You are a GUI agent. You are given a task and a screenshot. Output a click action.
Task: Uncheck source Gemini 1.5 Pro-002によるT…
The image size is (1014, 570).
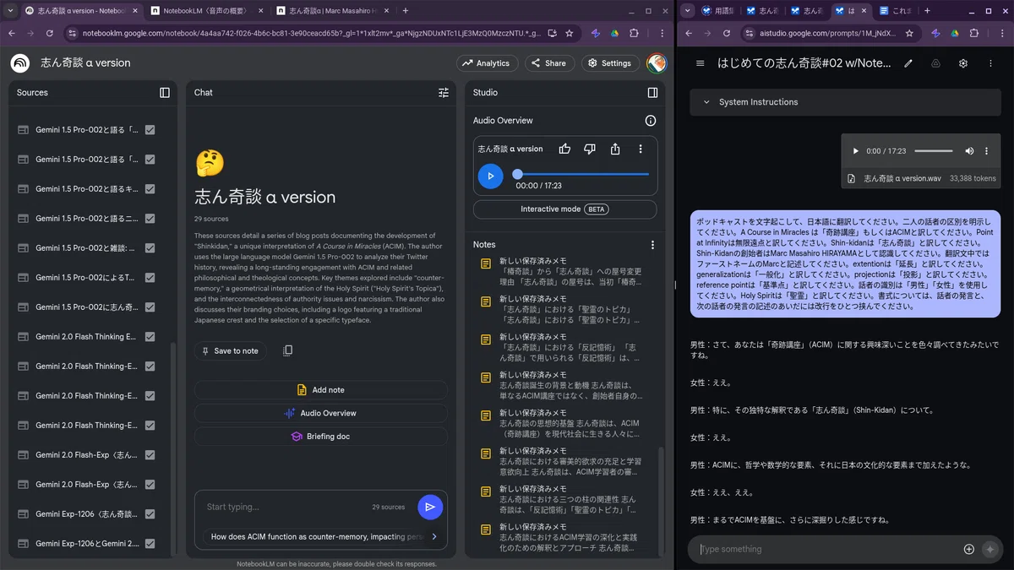tap(150, 278)
